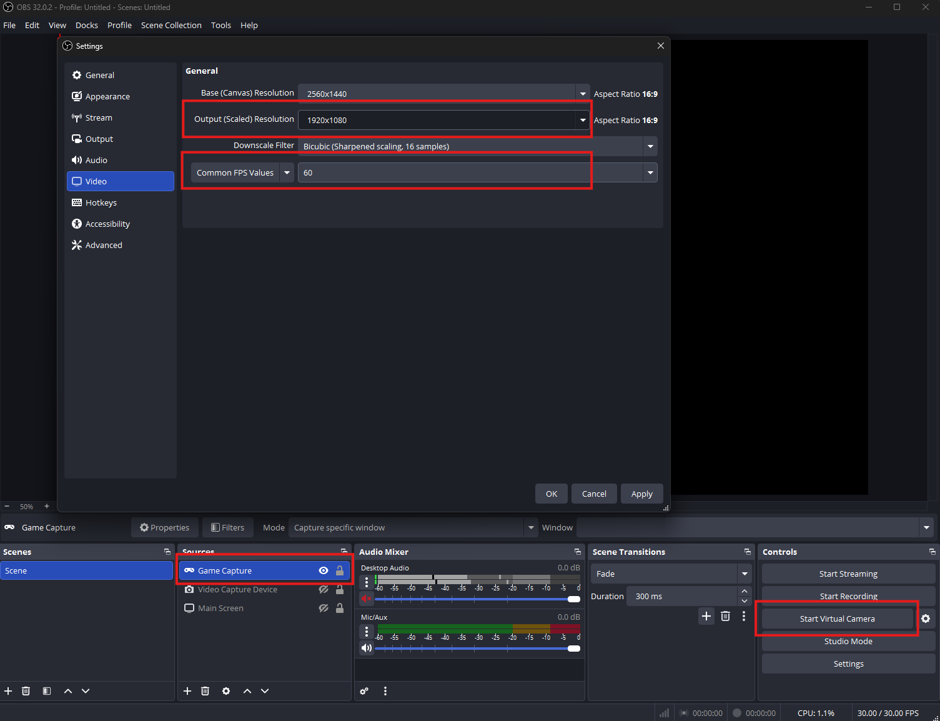Show the Video Capture Device source

tap(324, 589)
